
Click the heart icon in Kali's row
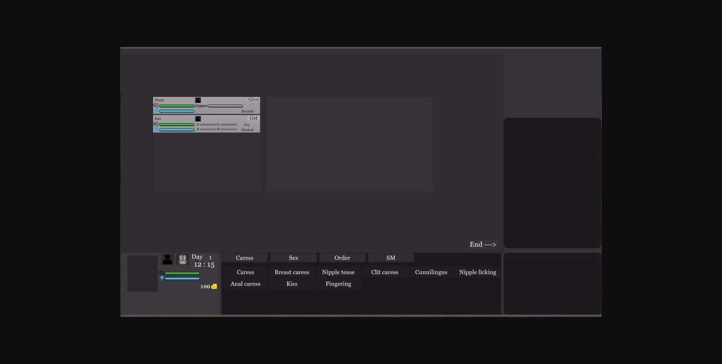point(156,124)
